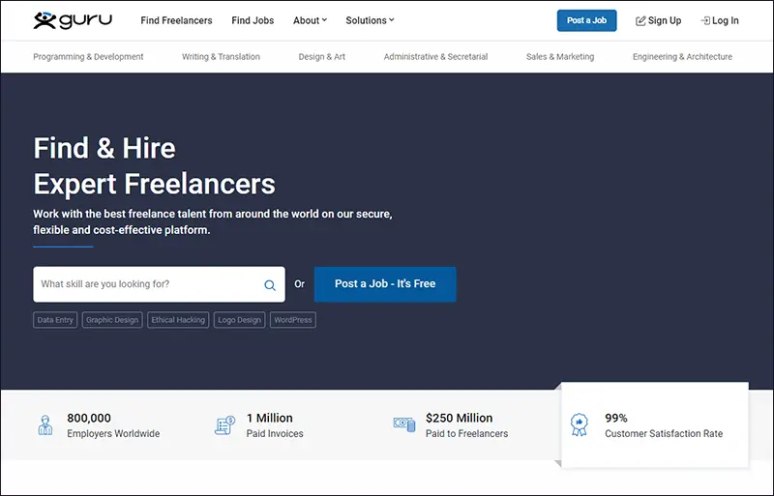Select Programming & Development category

point(88,57)
